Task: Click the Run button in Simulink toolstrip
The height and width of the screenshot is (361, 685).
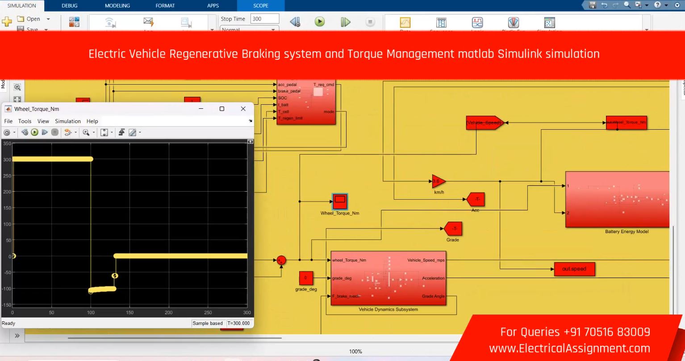Action: [x=320, y=22]
